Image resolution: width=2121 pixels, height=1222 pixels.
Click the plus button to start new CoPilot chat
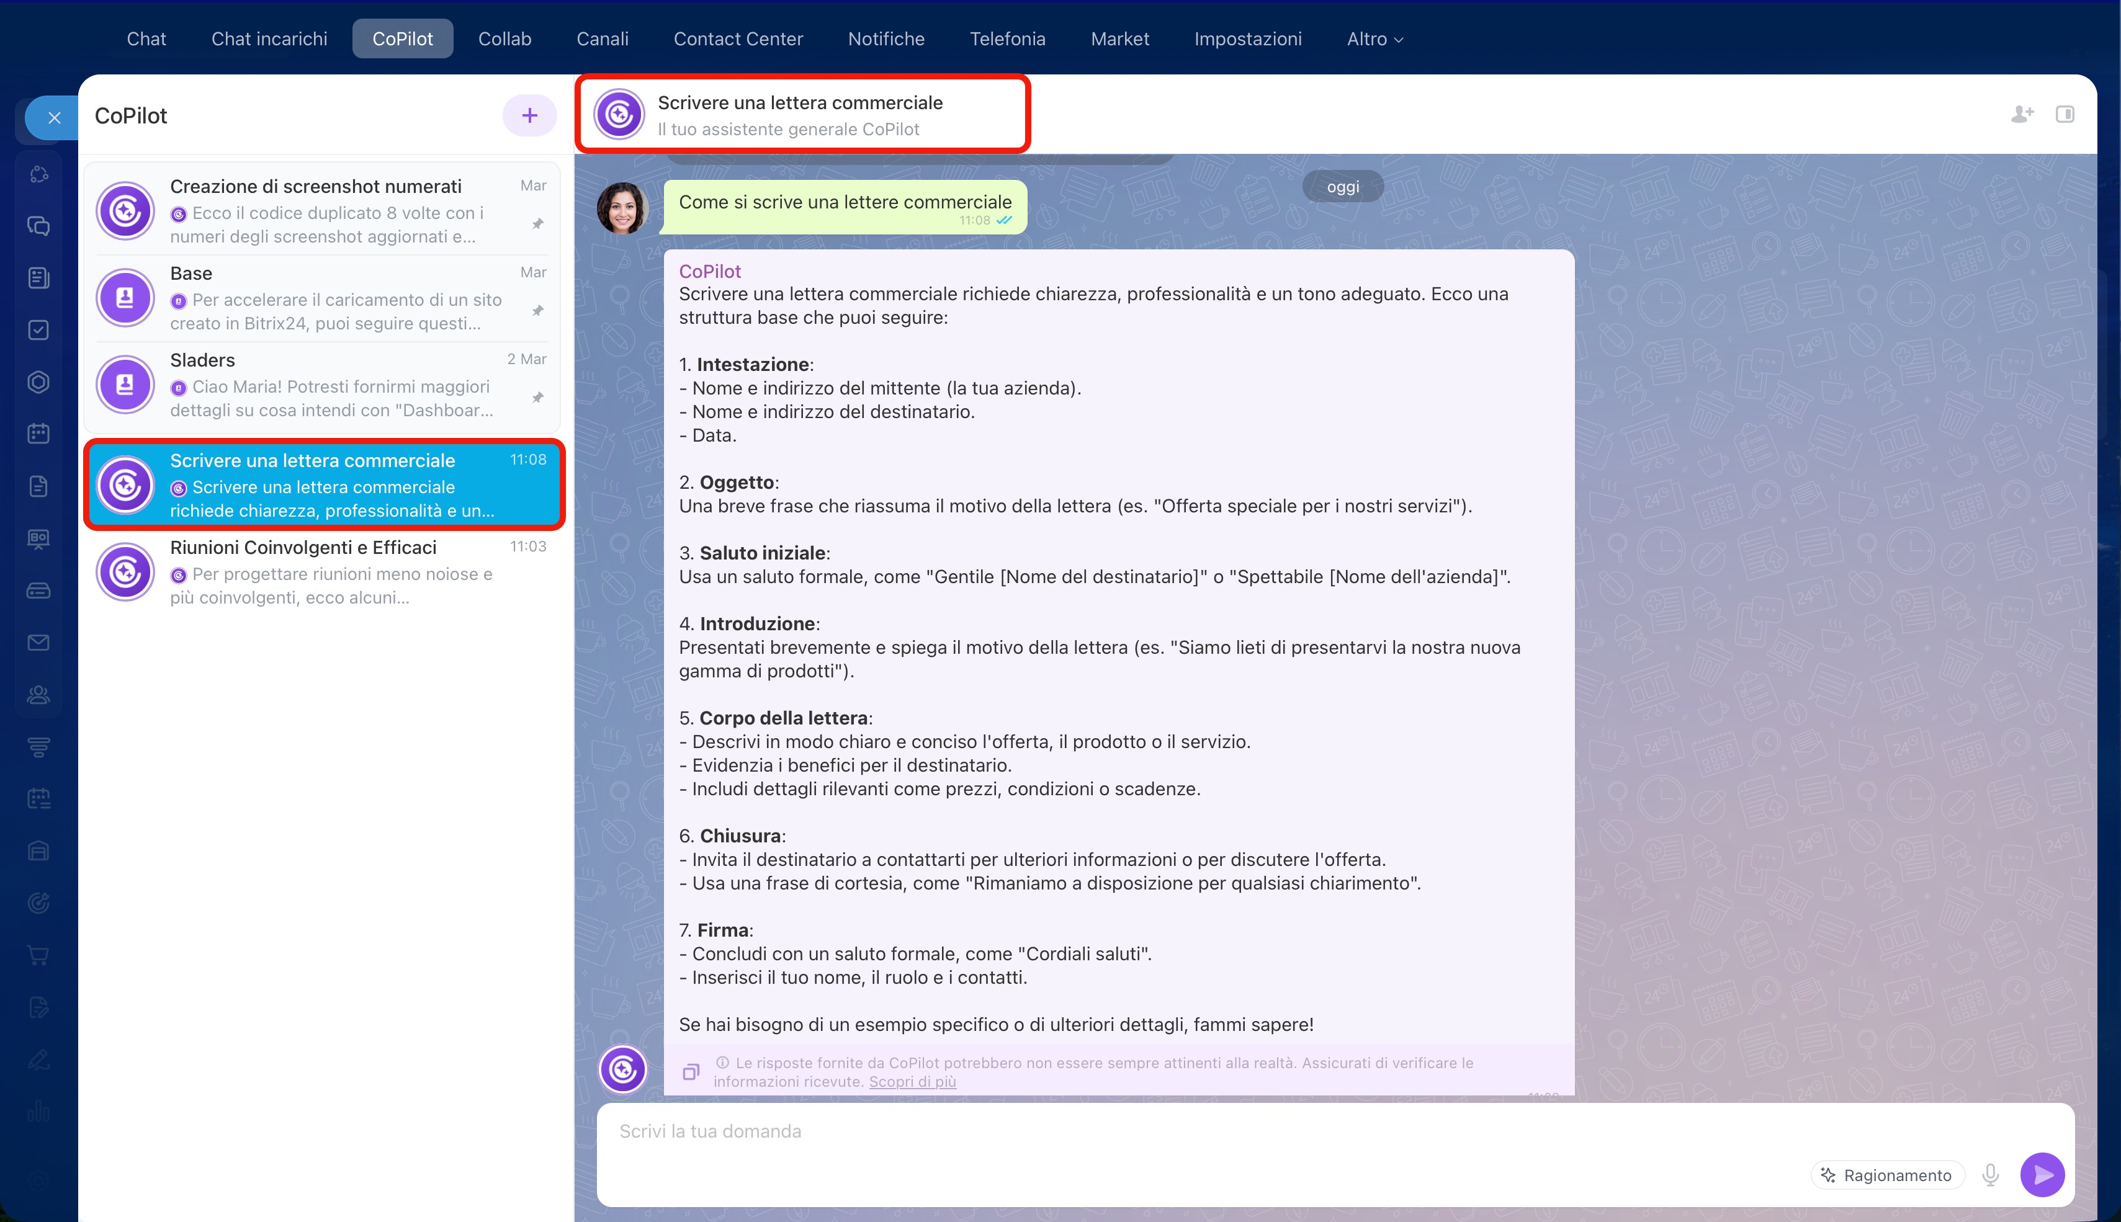[529, 116]
